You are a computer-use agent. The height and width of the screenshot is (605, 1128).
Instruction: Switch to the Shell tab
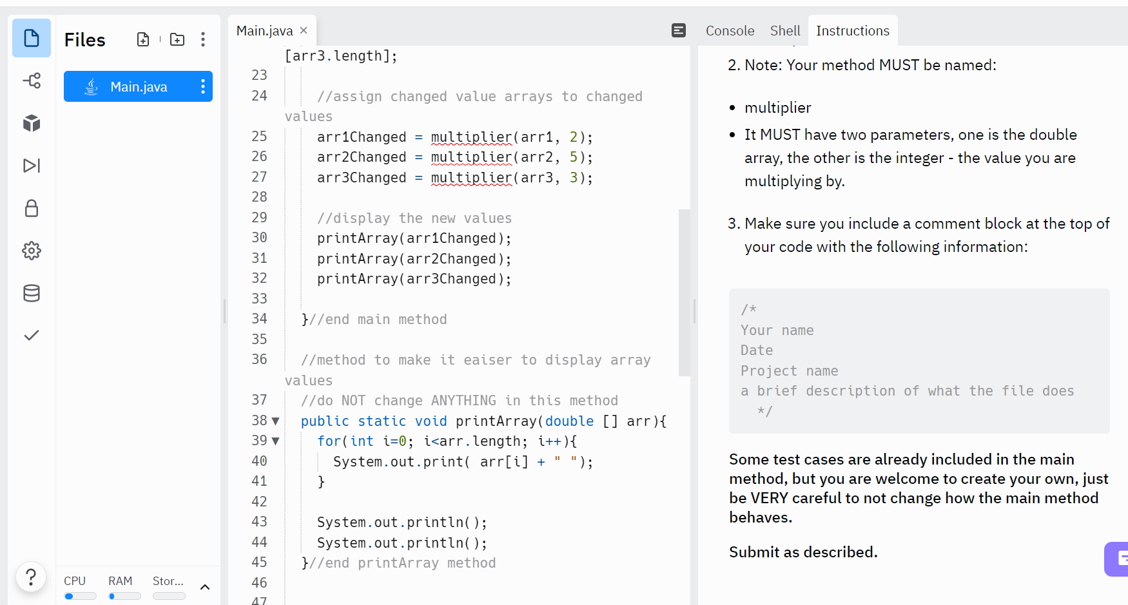coord(785,30)
